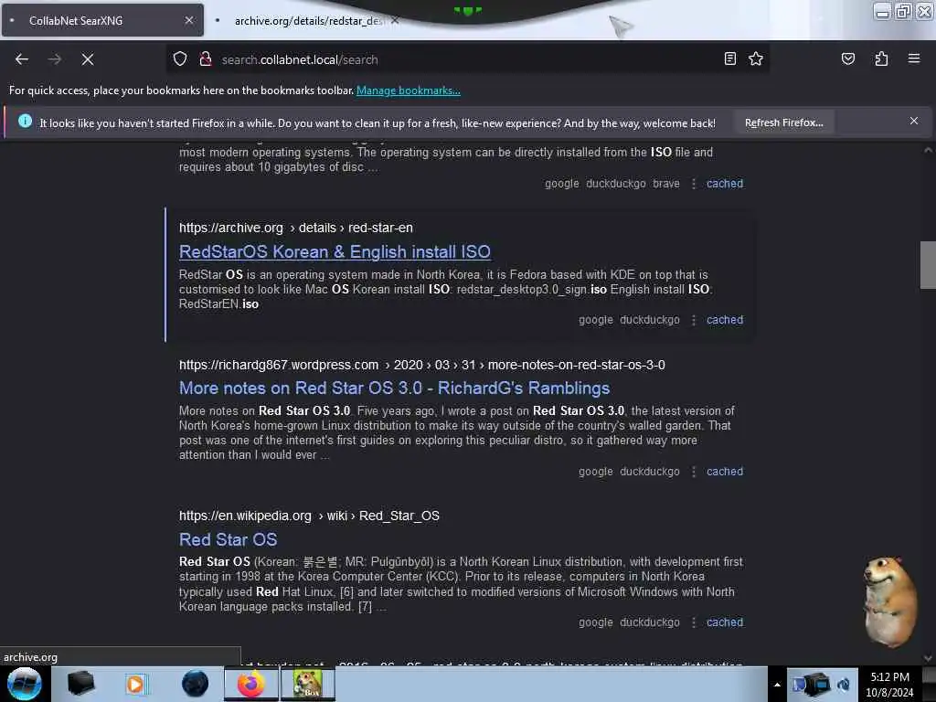Open cached link for the Wikipedia Red Star OS result

pyautogui.click(x=725, y=622)
